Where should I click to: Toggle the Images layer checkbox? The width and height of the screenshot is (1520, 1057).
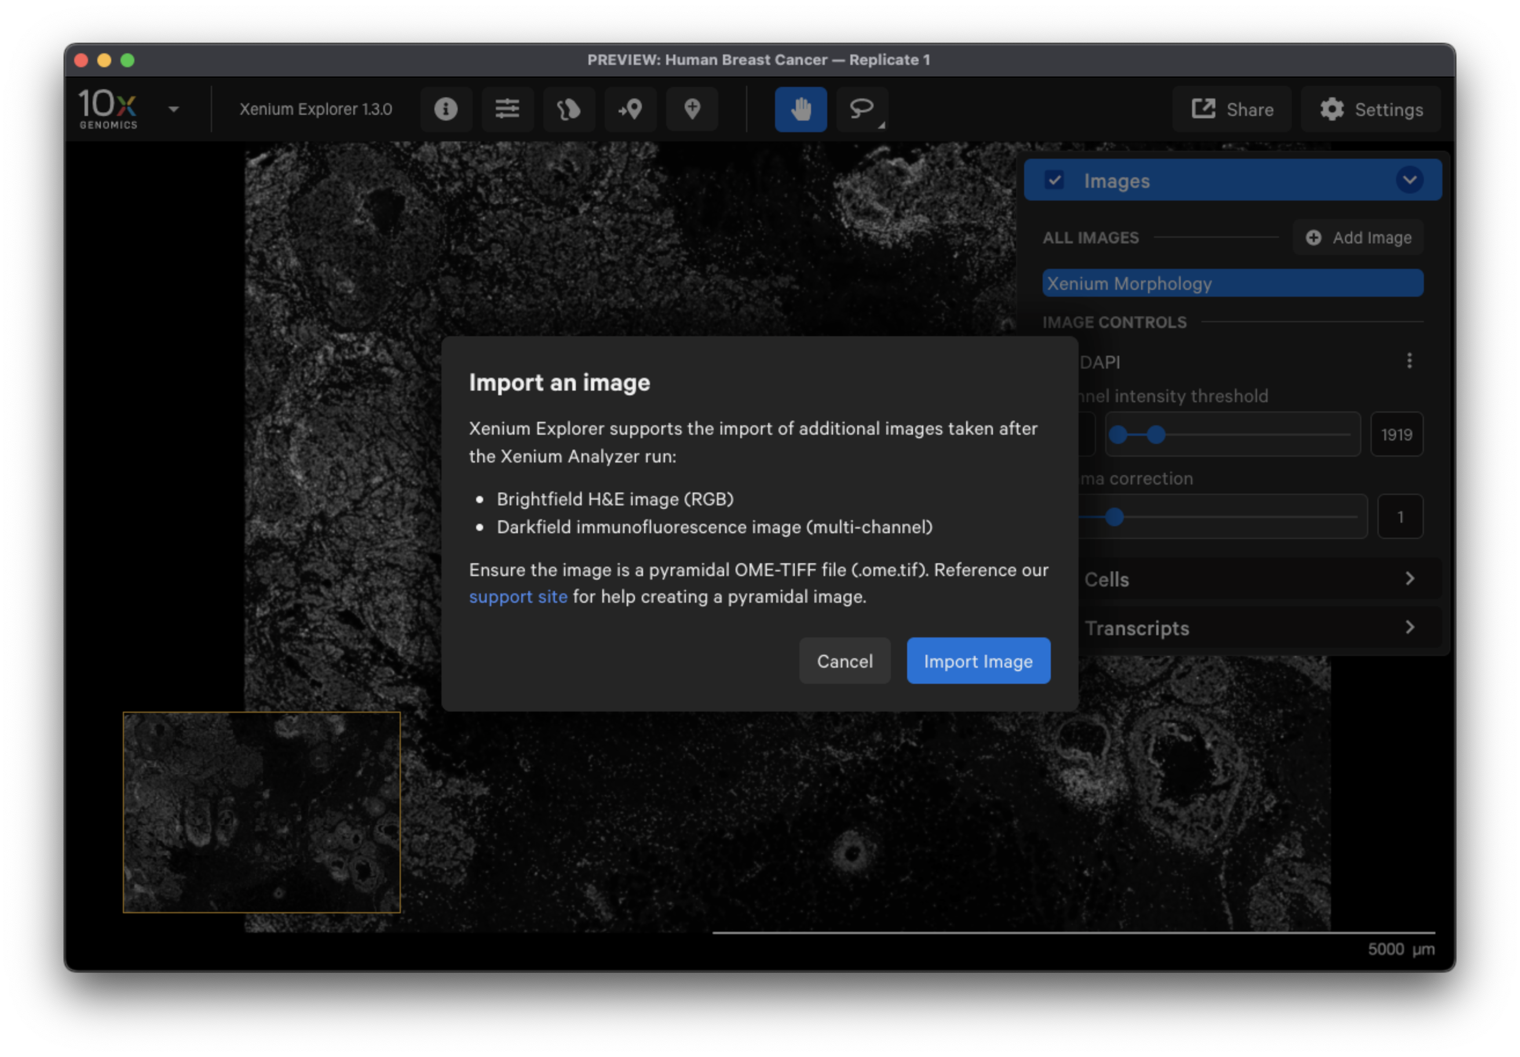[x=1054, y=180]
